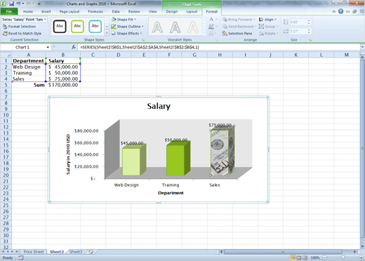Viewport: 365px width, 261px height.
Task: Switch to the Layout chart tab
Action: point(192,11)
